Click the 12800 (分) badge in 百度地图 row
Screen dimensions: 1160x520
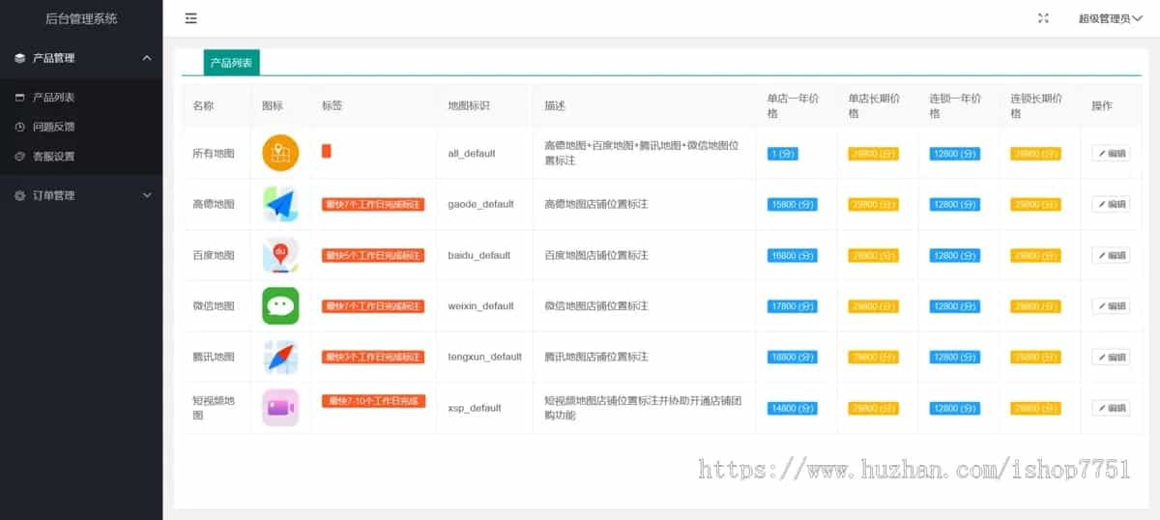tap(955, 255)
